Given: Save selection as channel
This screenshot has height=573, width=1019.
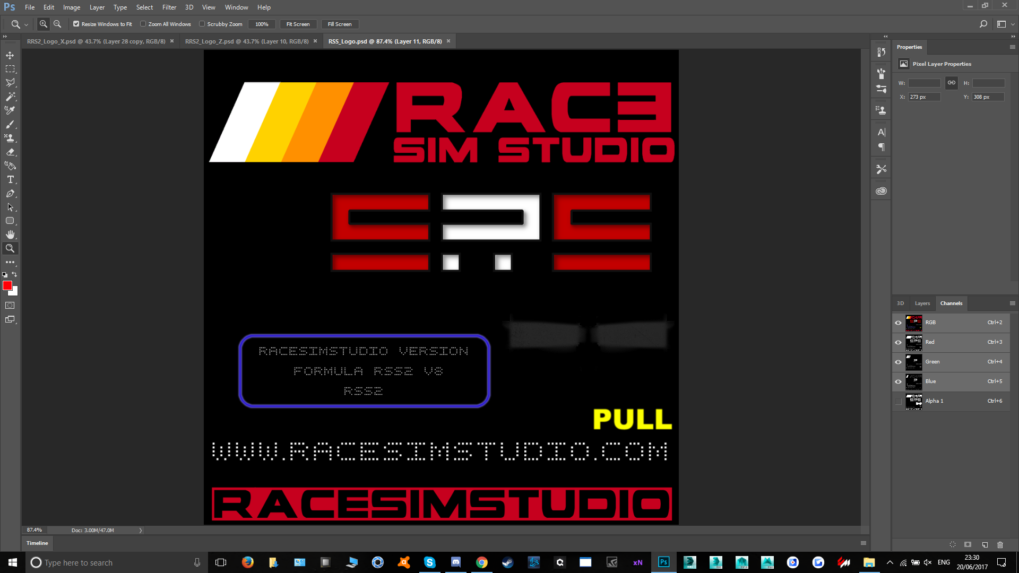Looking at the screenshot, I should pyautogui.click(x=968, y=544).
